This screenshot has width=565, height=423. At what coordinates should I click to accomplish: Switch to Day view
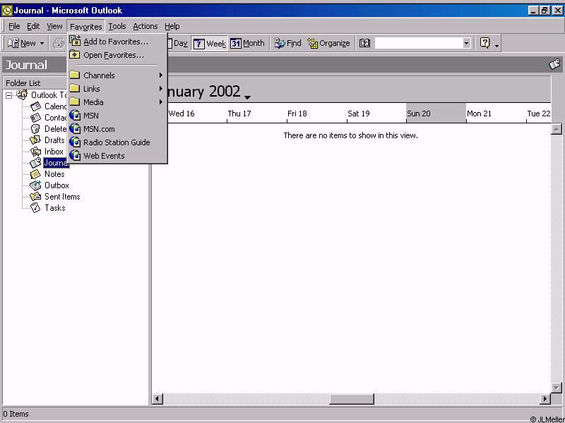point(179,43)
